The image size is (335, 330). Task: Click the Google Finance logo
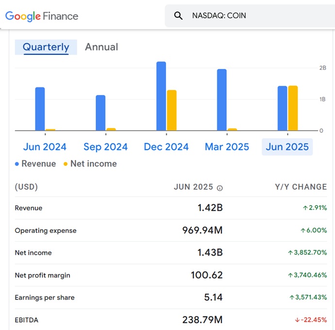(42, 16)
